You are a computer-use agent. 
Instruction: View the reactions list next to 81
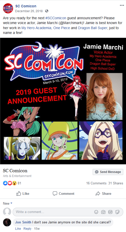click(x=10, y=183)
